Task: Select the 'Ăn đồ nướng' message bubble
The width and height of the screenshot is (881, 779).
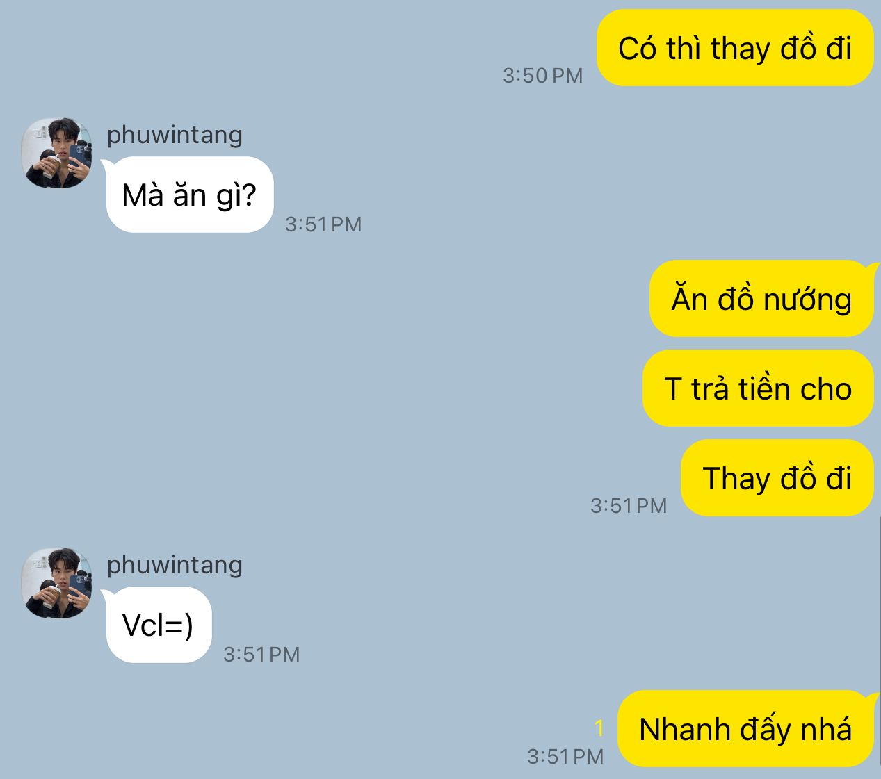Action: click(761, 299)
